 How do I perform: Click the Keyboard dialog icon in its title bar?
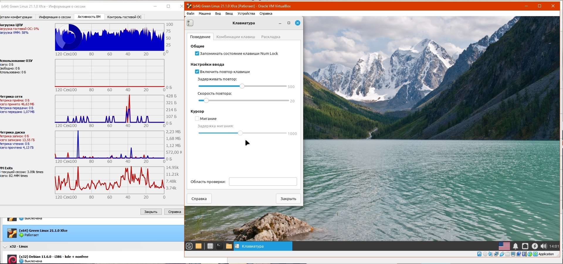(190, 23)
